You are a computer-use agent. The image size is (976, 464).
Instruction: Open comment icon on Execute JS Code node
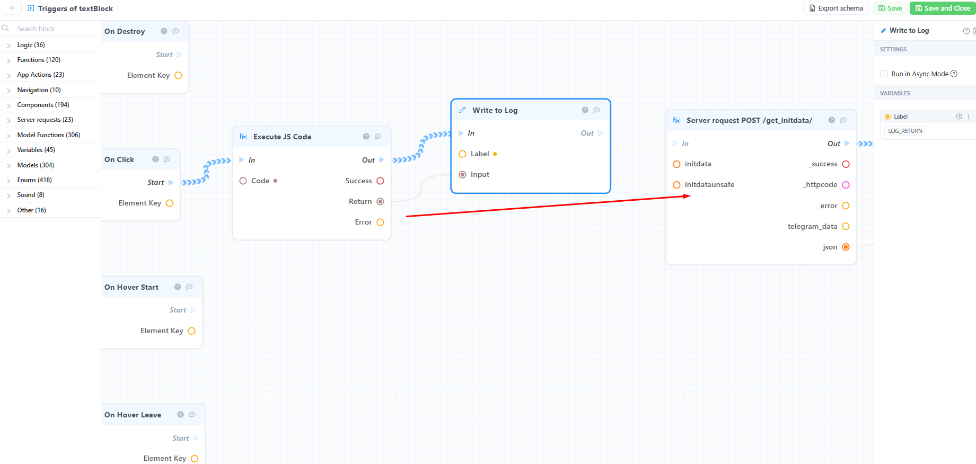(x=377, y=137)
